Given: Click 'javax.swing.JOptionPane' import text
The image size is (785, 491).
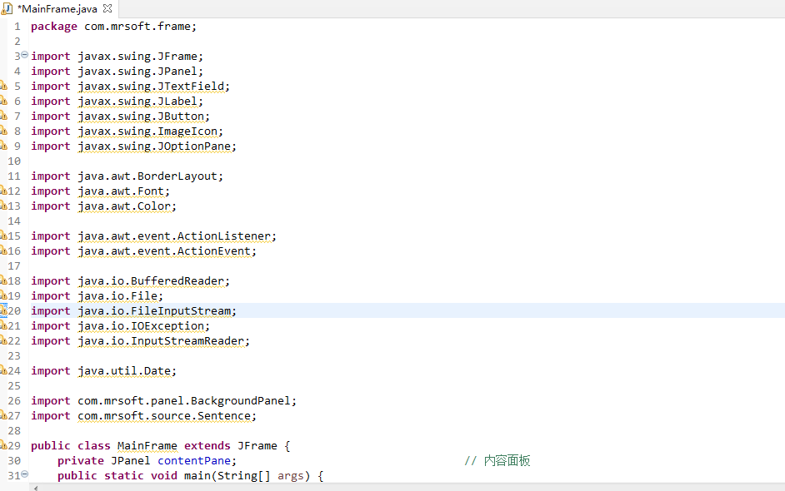Looking at the screenshot, I should 154,146.
